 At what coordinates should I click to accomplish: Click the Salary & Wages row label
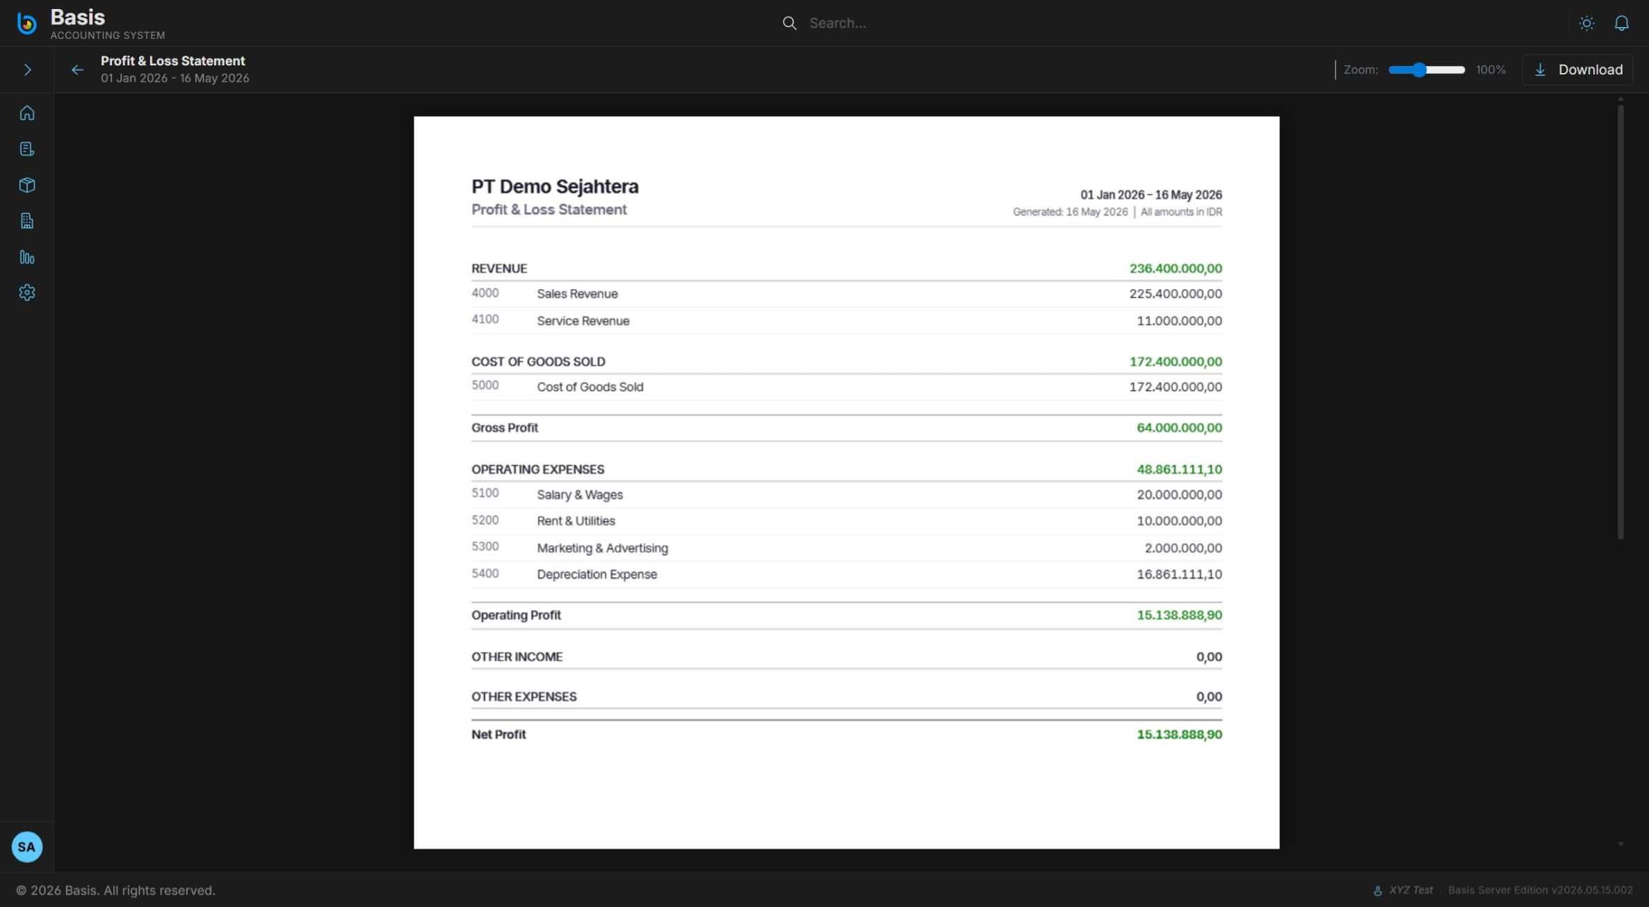click(579, 495)
